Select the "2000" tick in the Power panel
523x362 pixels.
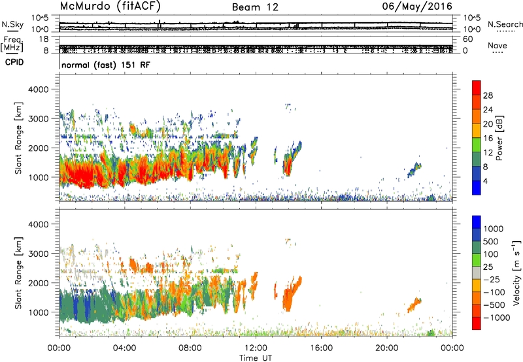point(38,148)
